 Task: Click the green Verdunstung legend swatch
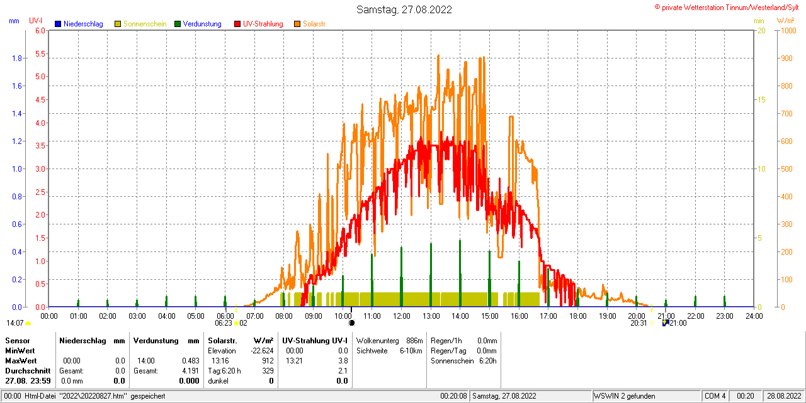178,24
